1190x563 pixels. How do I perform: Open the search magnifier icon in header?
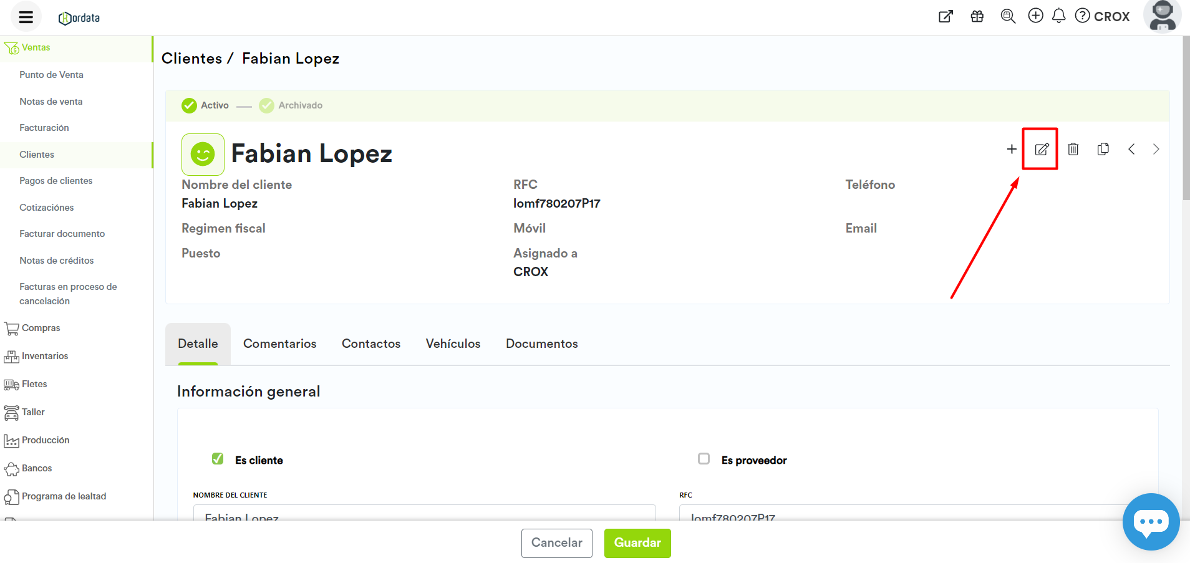coord(1008,16)
